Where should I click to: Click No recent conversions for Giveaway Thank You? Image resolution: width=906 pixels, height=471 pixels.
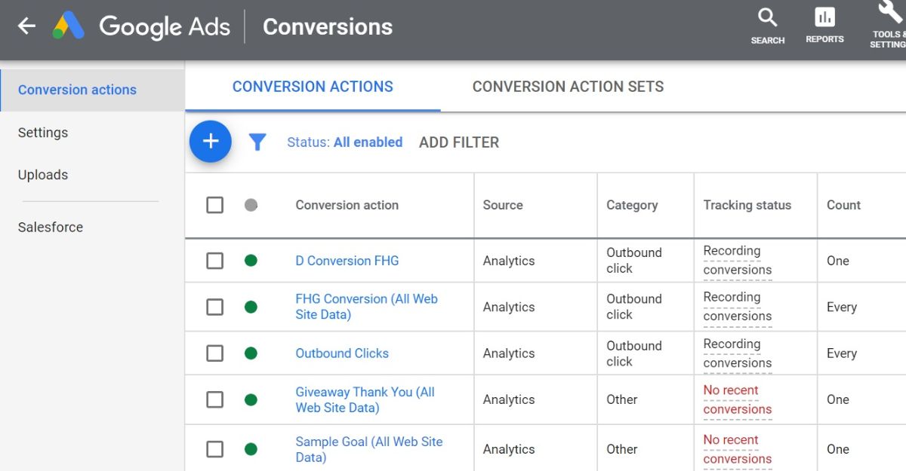pos(738,399)
